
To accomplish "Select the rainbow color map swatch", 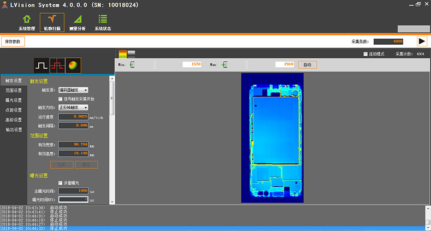I will click(x=122, y=53).
